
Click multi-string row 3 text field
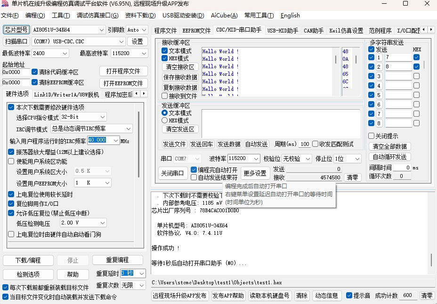[x=398, y=76]
